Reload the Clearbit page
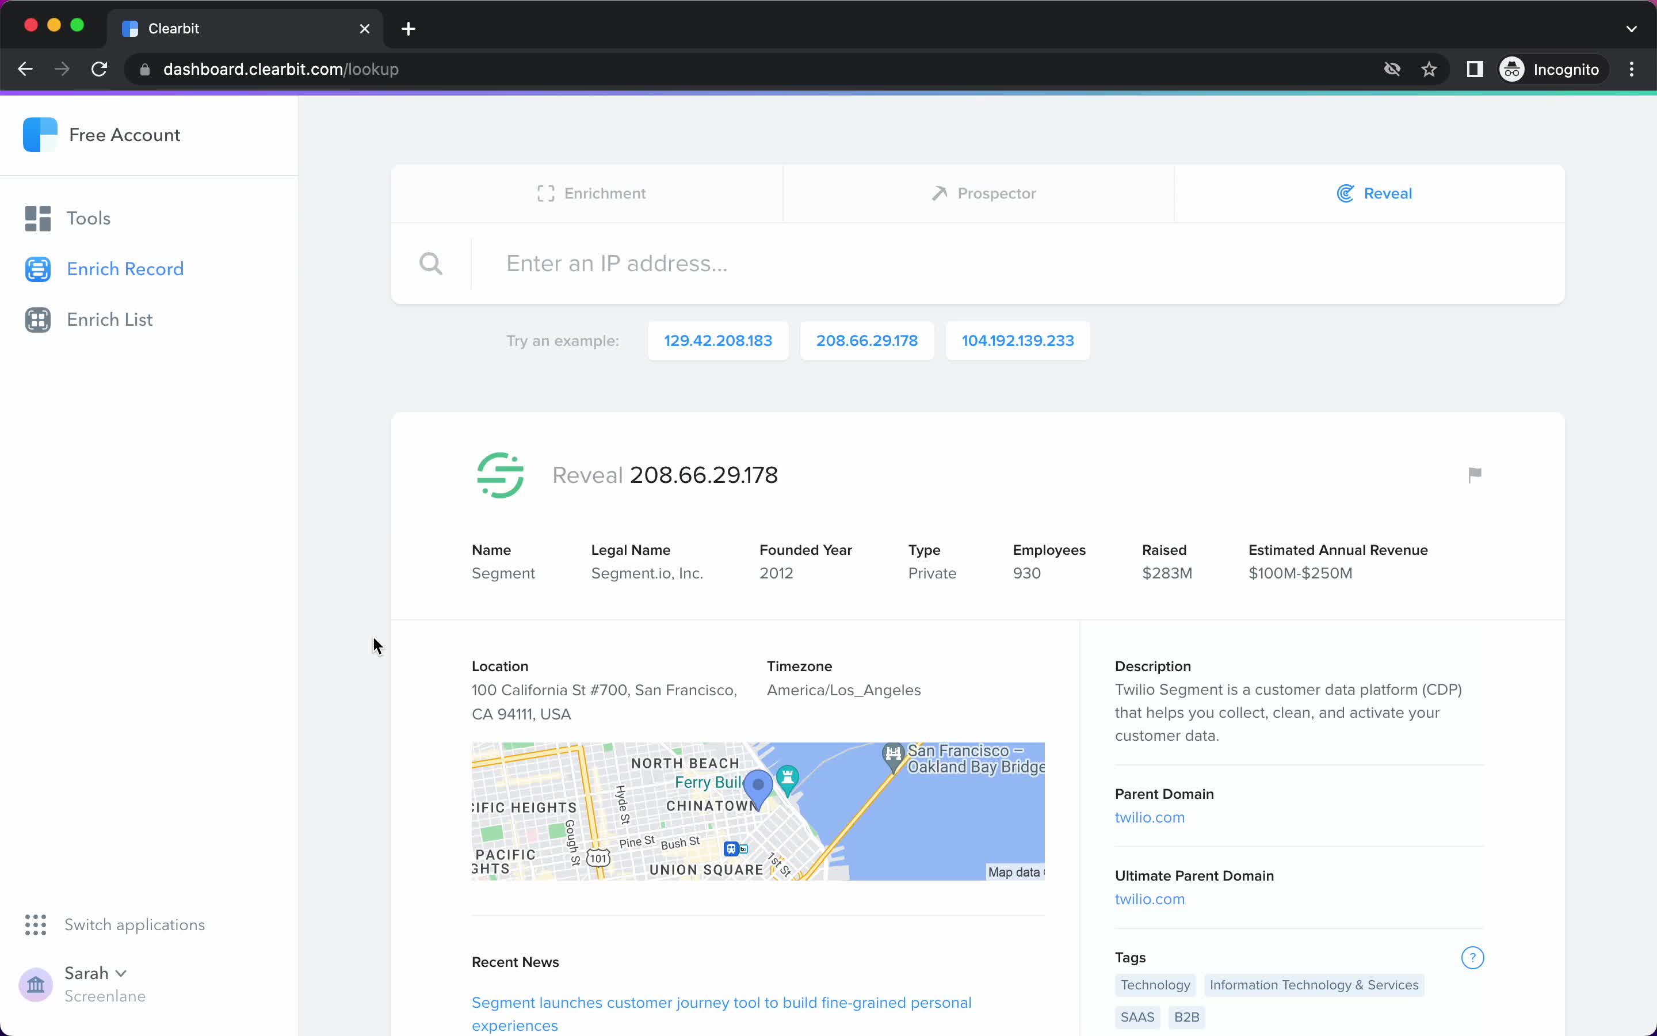This screenshot has width=1657, height=1036. 100,69
